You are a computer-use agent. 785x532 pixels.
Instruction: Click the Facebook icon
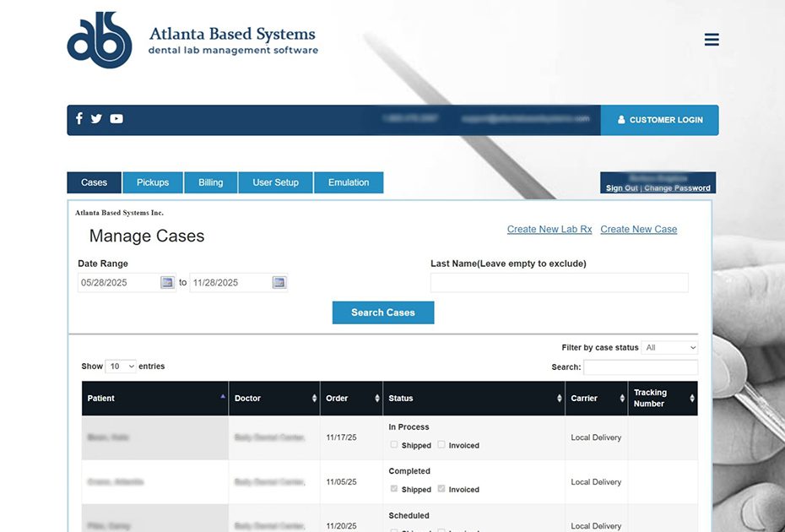click(x=79, y=119)
